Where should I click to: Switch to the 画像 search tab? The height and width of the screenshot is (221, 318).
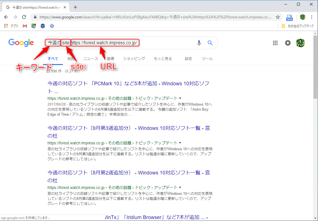pyautogui.click(x=111, y=59)
